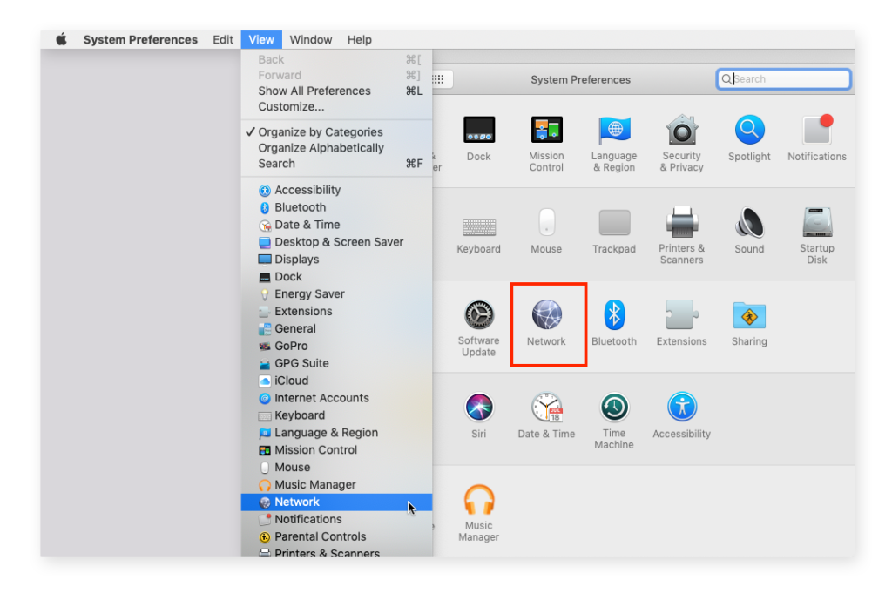Image resolution: width=892 pixels, height=600 pixels.
Task: Select Internet Accounts in View menu
Action: pyautogui.click(x=337, y=398)
